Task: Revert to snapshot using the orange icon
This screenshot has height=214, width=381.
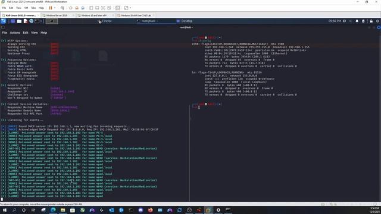Action: (77, 8)
